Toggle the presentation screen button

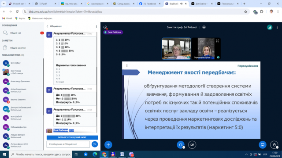[263, 145]
